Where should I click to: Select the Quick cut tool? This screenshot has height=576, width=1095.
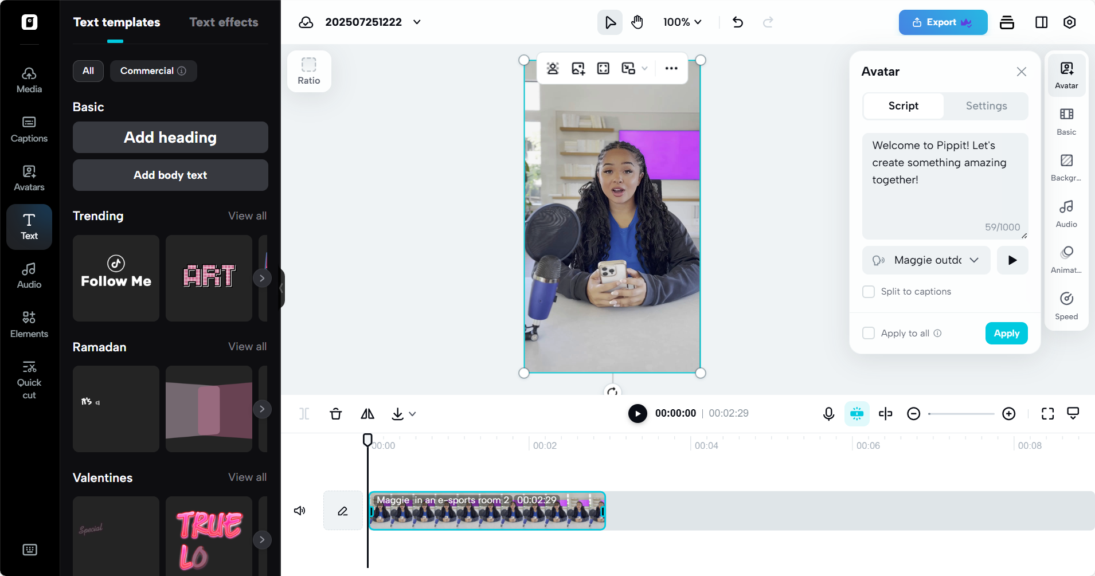coord(29,378)
